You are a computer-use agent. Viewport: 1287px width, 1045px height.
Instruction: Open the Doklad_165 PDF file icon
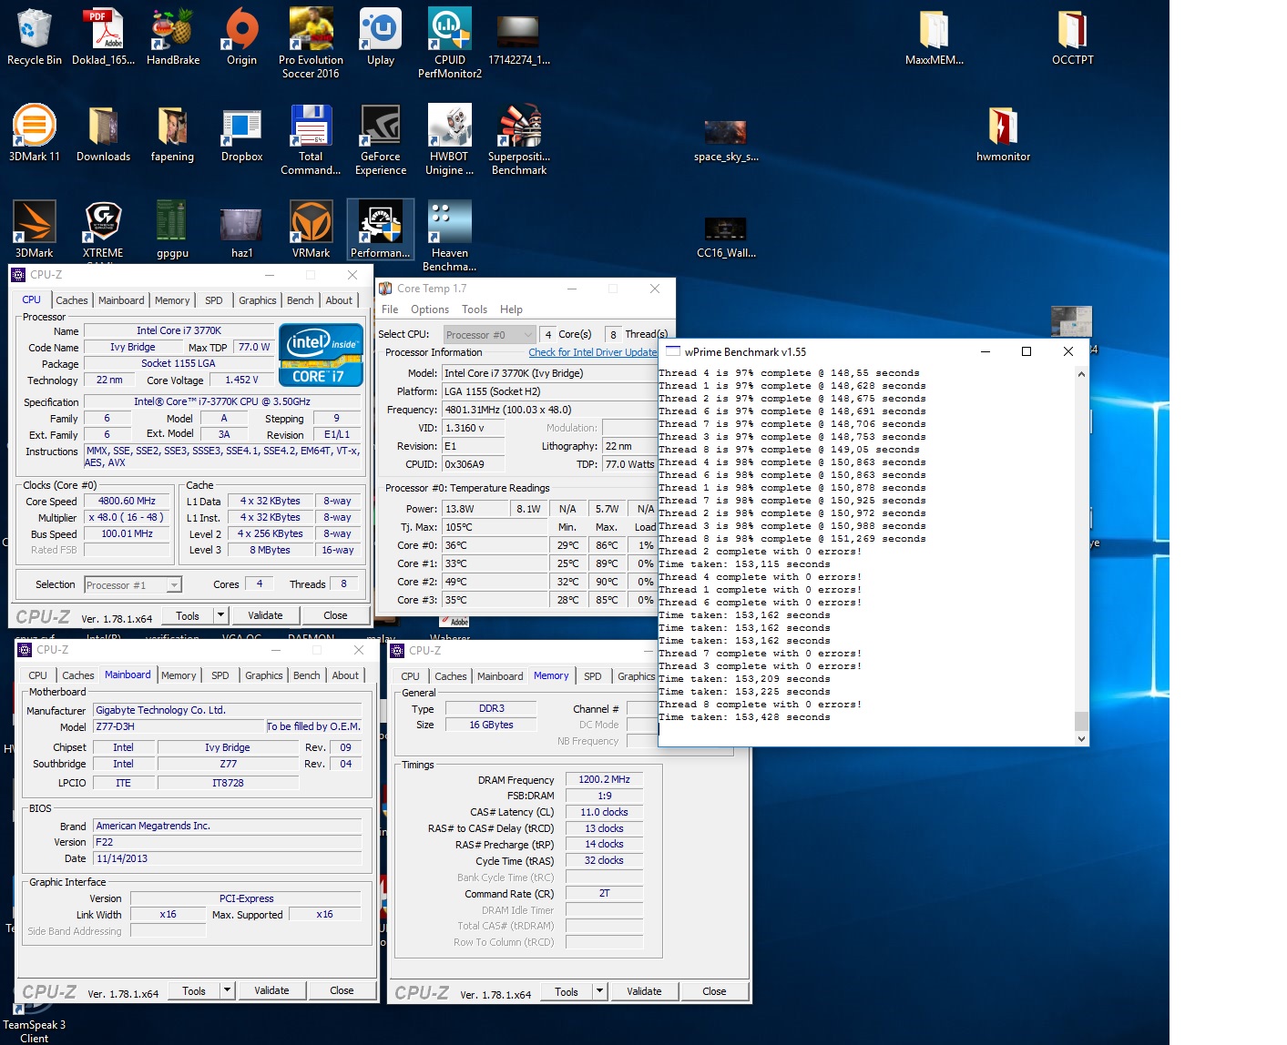click(x=103, y=37)
